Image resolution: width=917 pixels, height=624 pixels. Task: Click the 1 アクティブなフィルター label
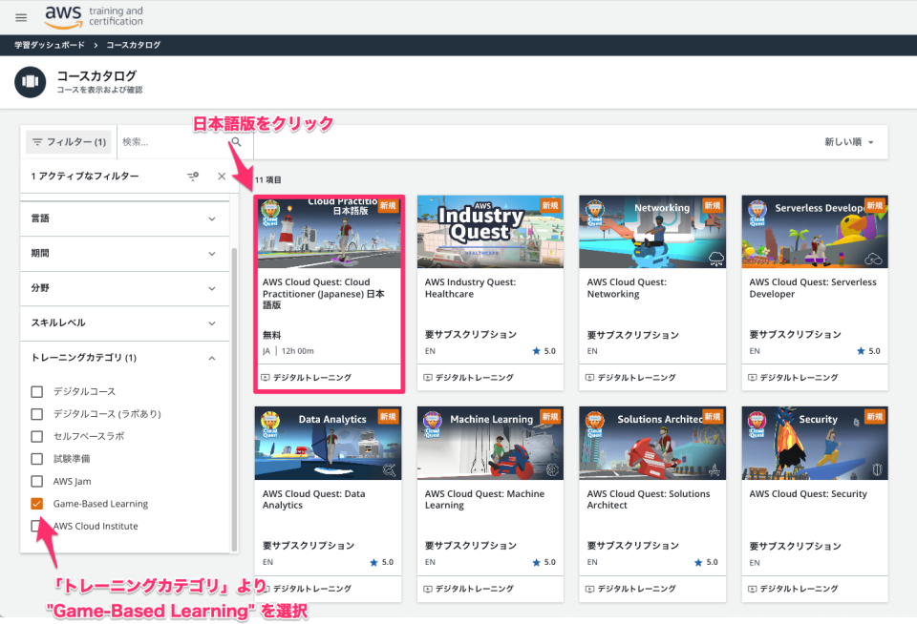click(85, 176)
